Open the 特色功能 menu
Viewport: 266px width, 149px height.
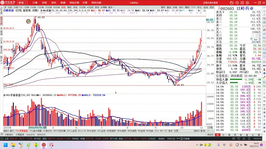(x=96, y=3)
